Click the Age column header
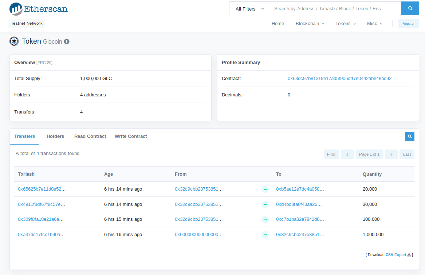The image size is (425, 275). tap(109, 174)
